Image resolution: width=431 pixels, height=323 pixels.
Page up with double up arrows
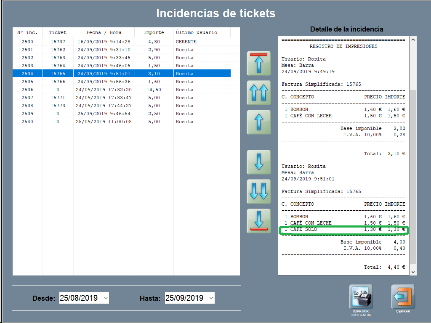click(x=259, y=93)
